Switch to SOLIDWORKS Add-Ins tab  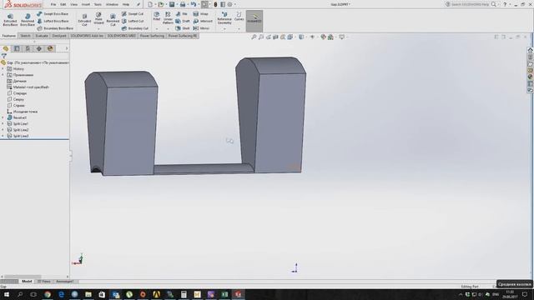pos(87,36)
